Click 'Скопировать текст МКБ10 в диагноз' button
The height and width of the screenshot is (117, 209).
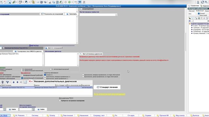click(x=28, y=51)
